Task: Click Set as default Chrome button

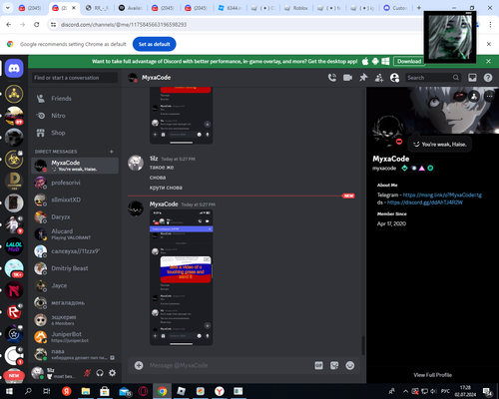Action: pos(155,44)
